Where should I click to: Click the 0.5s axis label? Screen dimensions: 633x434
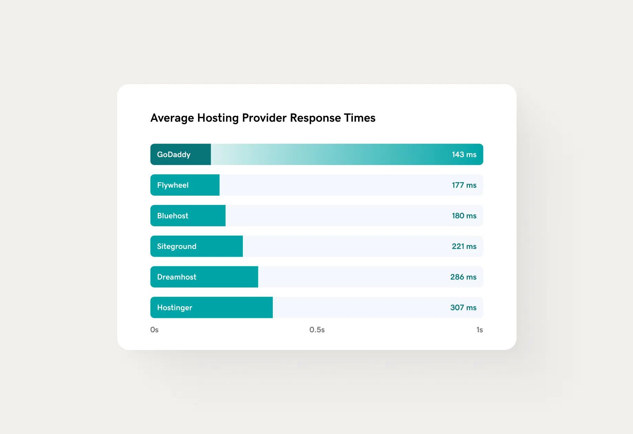click(317, 330)
